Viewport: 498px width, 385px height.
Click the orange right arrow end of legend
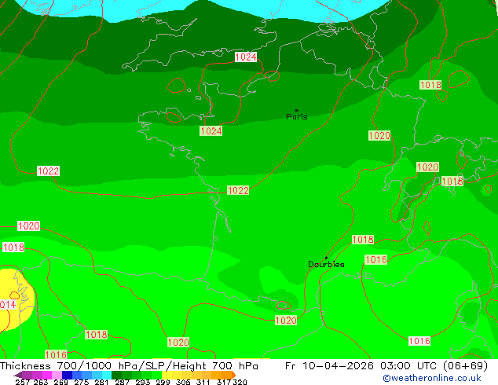pyautogui.click(x=234, y=375)
